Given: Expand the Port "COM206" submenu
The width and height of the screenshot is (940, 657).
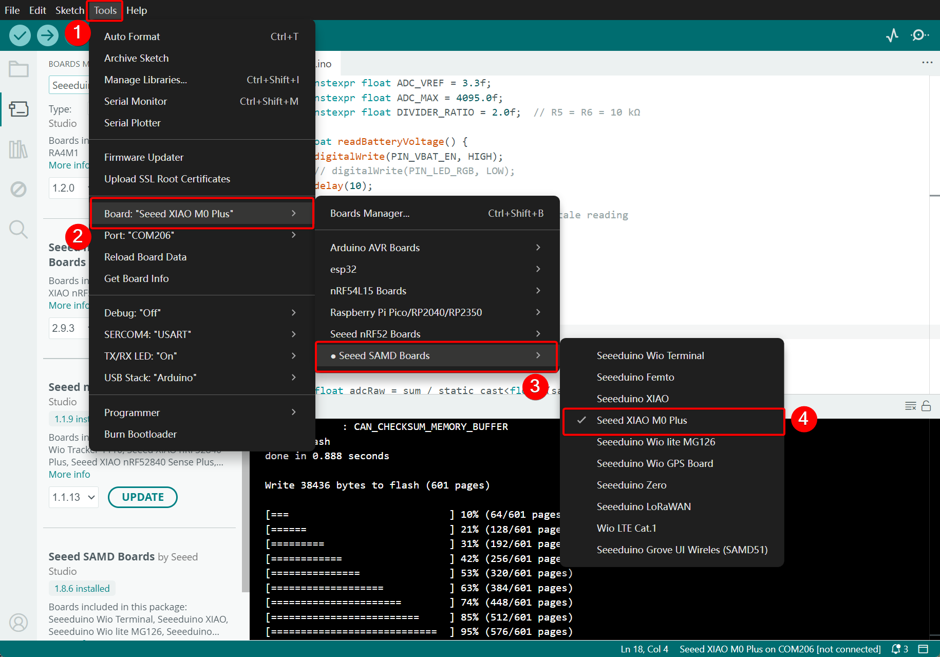Looking at the screenshot, I should [x=201, y=235].
